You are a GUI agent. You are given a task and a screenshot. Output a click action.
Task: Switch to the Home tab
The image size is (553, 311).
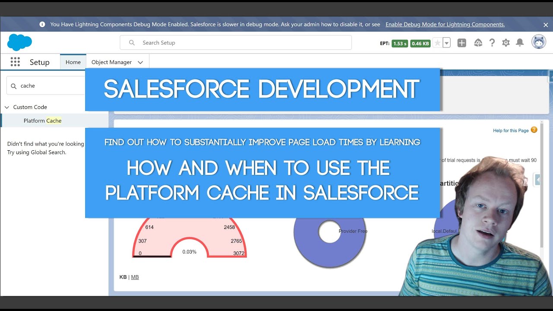pyautogui.click(x=73, y=62)
